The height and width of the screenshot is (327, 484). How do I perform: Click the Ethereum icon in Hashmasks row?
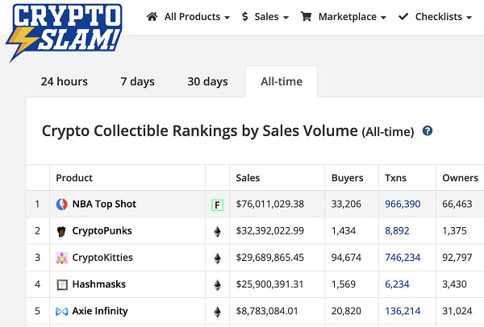217,285
